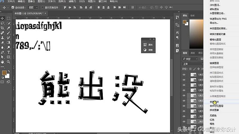Choose 转换为智能对象 from context menu
The height and width of the screenshot is (134, 239).
click(218, 34)
